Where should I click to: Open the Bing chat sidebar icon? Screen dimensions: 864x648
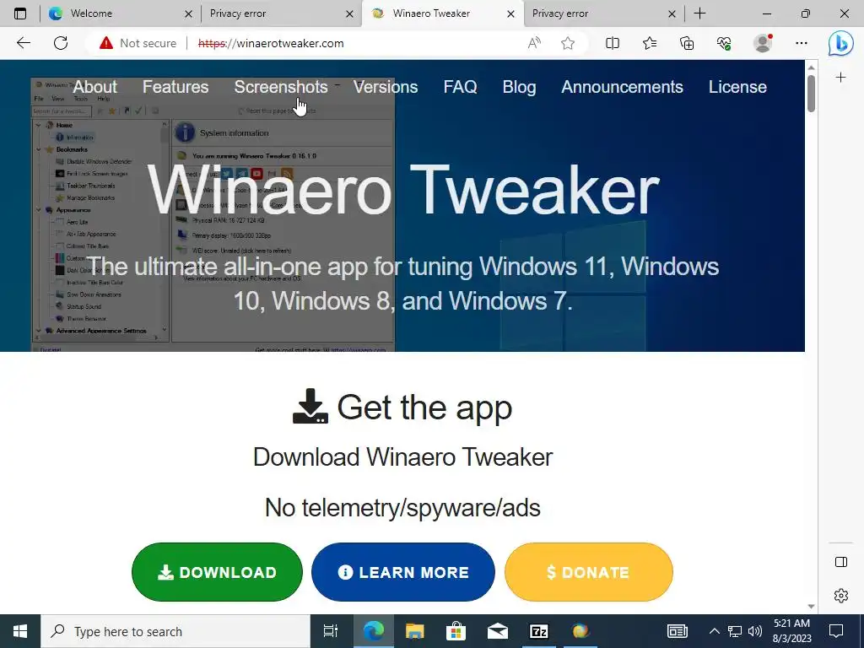pyautogui.click(x=841, y=43)
